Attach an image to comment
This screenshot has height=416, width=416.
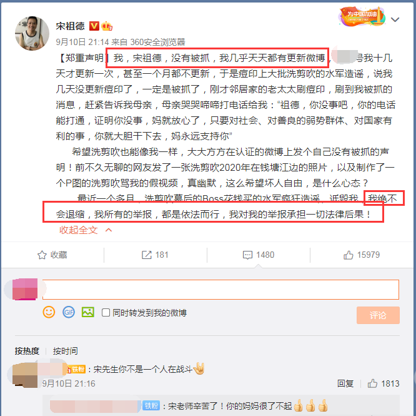88,312
